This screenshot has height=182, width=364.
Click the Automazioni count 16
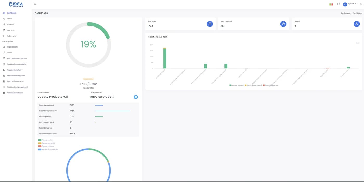(x=222, y=26)
